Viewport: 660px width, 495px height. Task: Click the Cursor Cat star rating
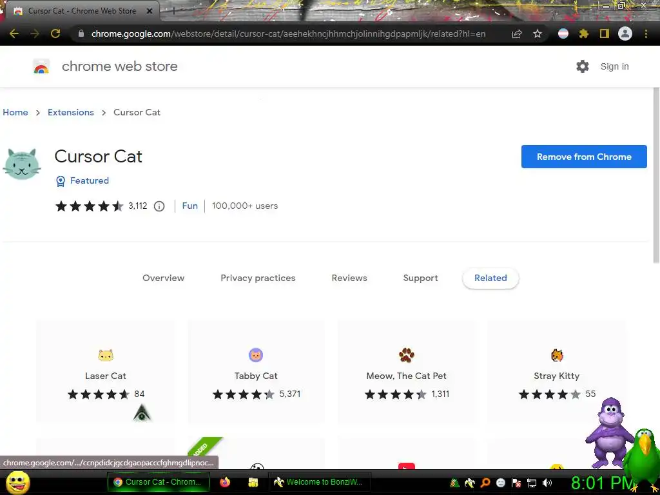coord(89,206)
